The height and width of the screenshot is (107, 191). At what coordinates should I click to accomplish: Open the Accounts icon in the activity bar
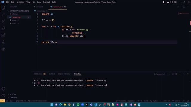[x=3, y=89]
